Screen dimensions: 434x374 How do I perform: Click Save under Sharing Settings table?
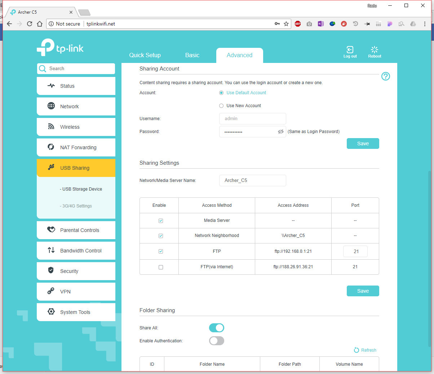coord(363,291)
